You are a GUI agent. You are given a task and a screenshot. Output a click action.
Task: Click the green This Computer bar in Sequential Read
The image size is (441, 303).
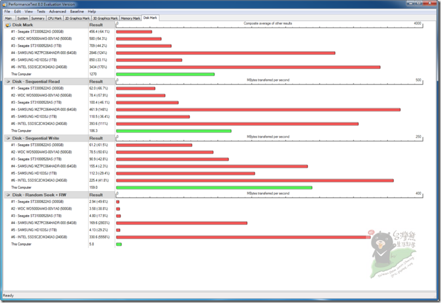coord(174,131)
